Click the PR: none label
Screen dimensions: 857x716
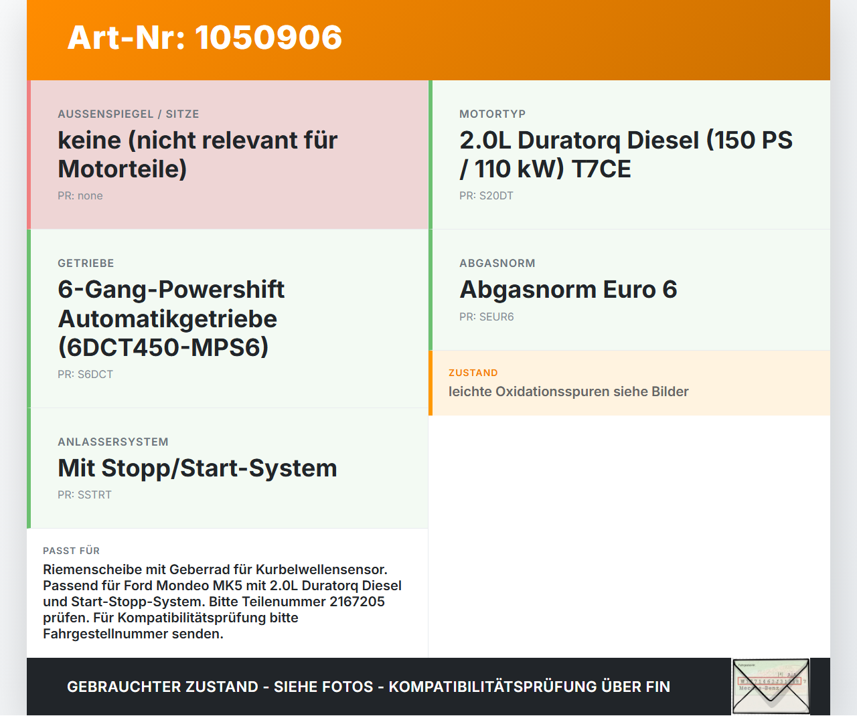pos(80,196)
